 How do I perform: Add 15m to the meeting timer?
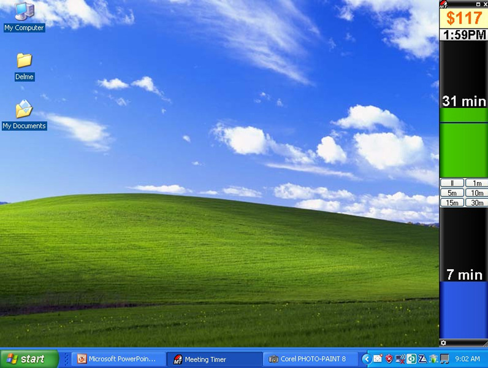(x=452, y=202)
